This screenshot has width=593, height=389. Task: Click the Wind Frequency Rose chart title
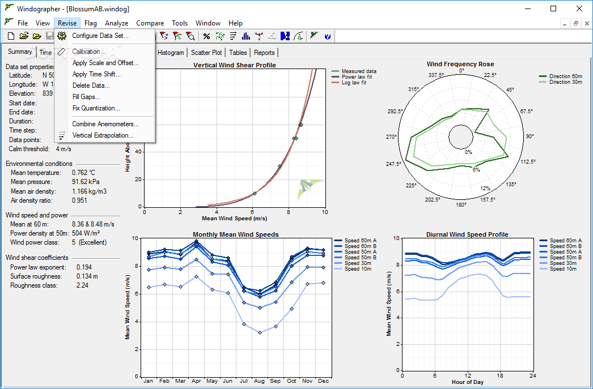tap(460, 64)
